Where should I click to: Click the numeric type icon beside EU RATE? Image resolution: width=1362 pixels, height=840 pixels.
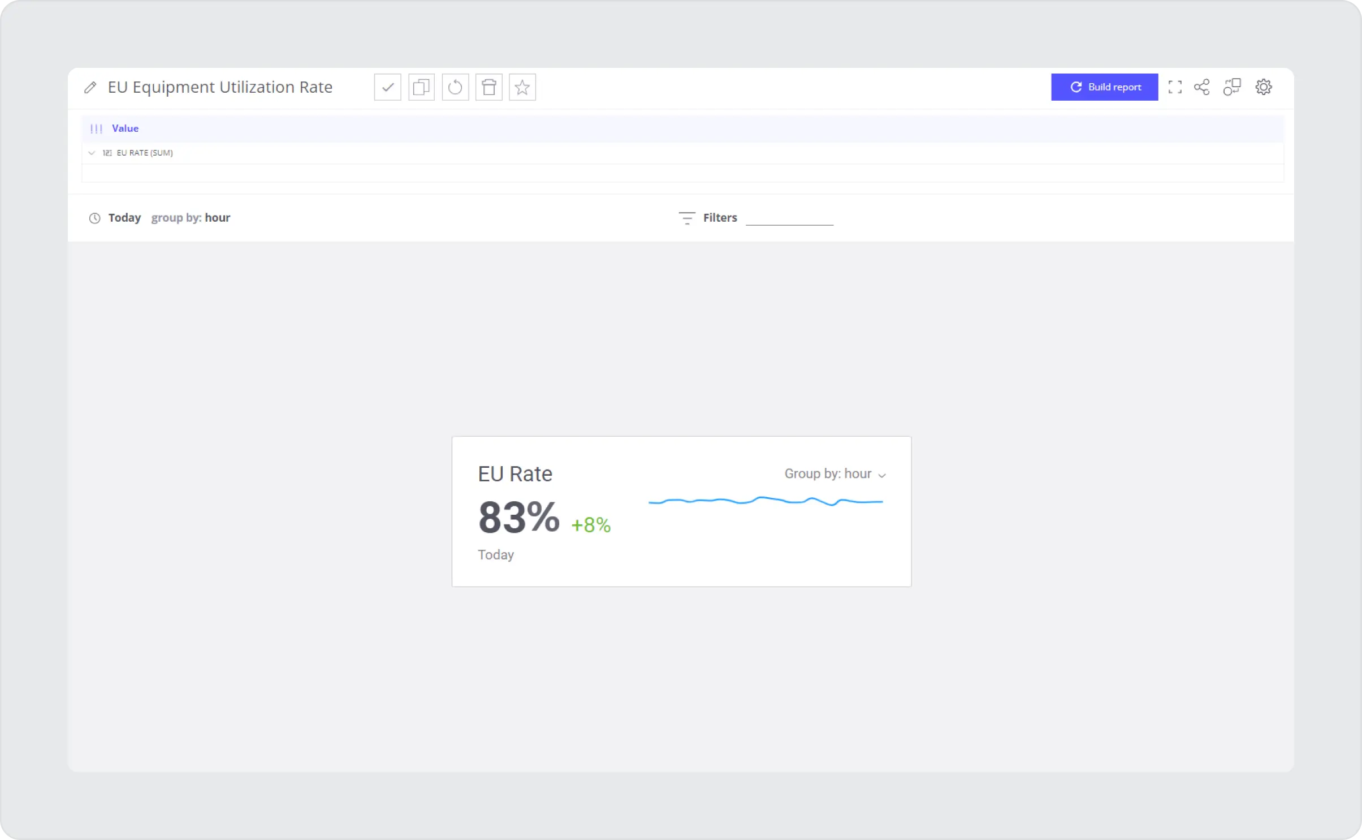[107, 152]
